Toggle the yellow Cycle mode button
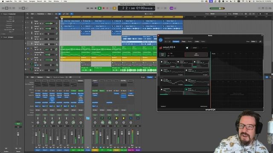Screen dimensions: 273x153 click(114, 8)
